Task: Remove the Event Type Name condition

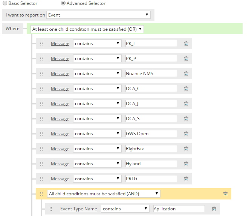Action: pos(214,209)
